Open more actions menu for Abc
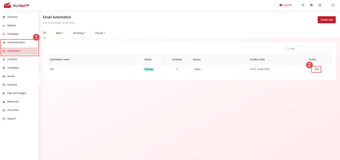This screenshot has width=340, height=160. click(x=323, y=69)
